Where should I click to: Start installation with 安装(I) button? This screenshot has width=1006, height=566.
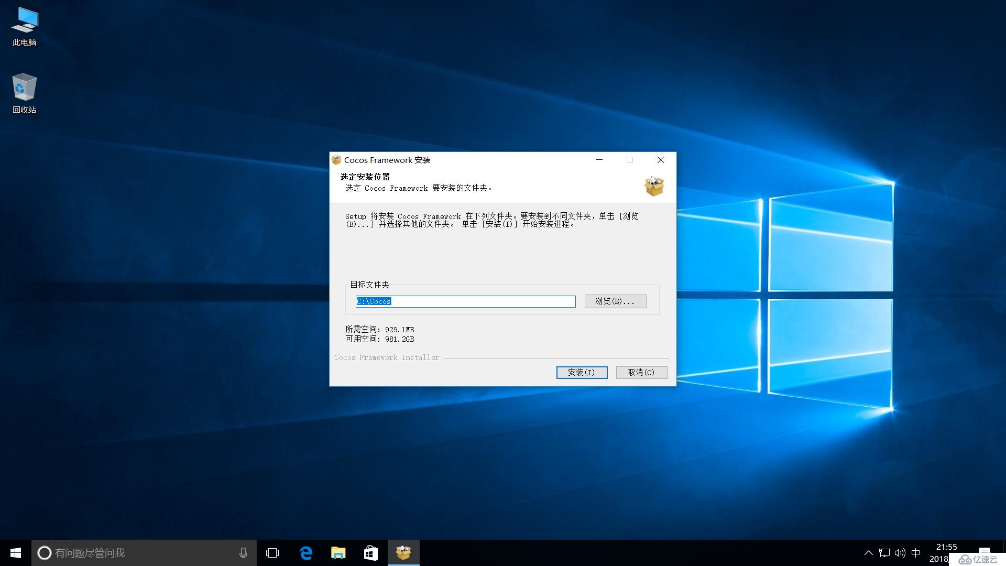tap(582, 373)
